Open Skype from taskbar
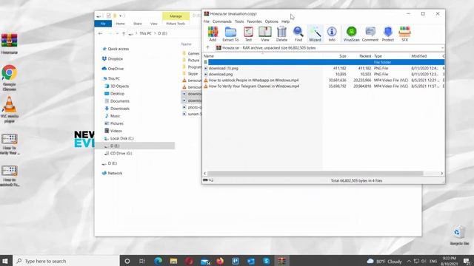This screenshot has width=474, height=266. pos(267,261)
